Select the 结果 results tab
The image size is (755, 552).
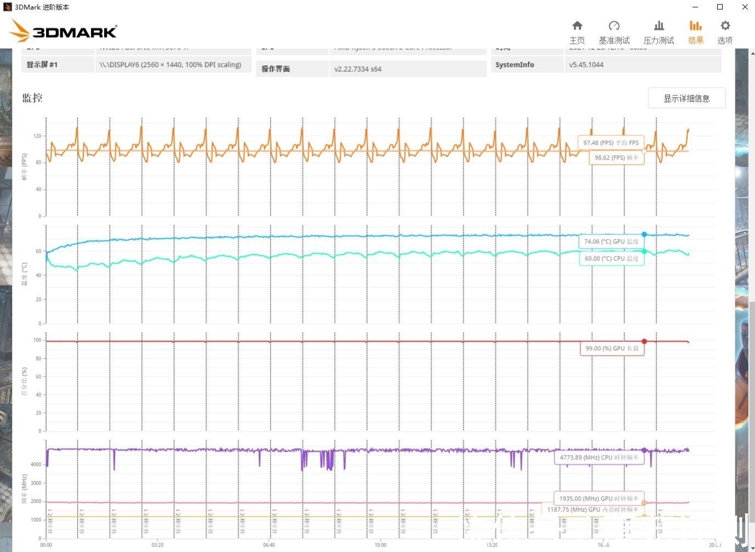click(x=696, y=32)
